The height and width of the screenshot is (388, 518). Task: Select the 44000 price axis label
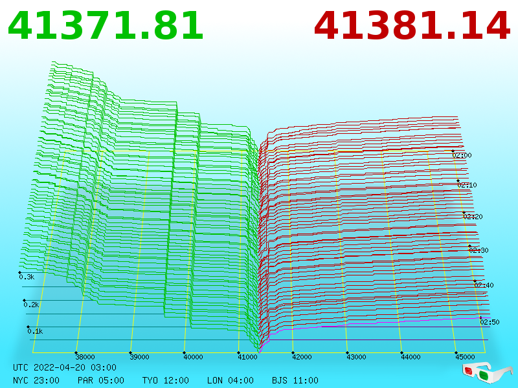pos(411,357)
